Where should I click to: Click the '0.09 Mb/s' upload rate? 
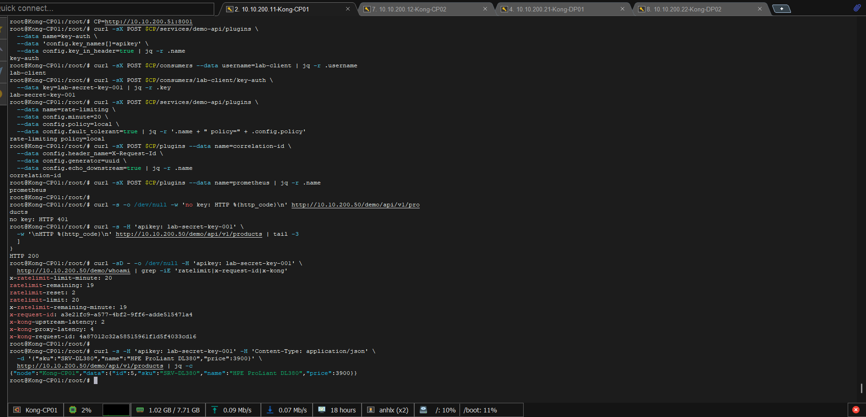(x=238, y=410)
